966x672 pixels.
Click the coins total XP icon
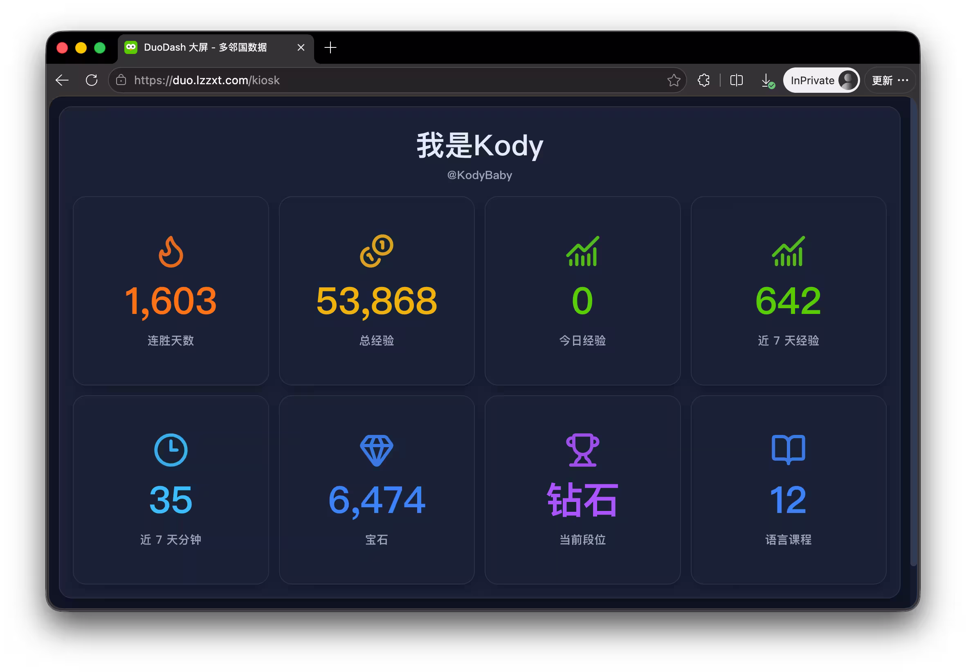377,251
